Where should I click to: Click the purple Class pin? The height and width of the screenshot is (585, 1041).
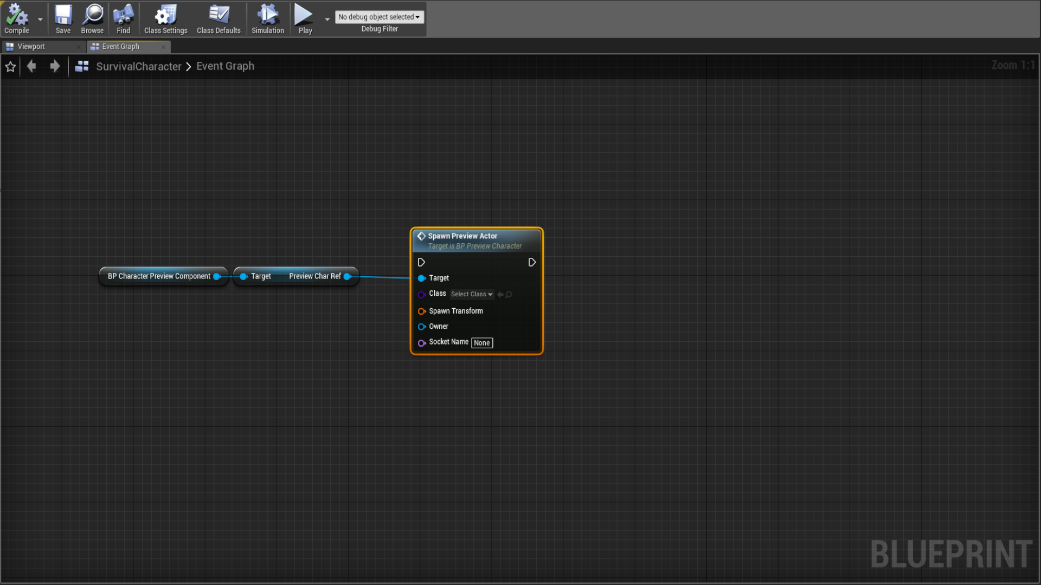coord(422,294)
